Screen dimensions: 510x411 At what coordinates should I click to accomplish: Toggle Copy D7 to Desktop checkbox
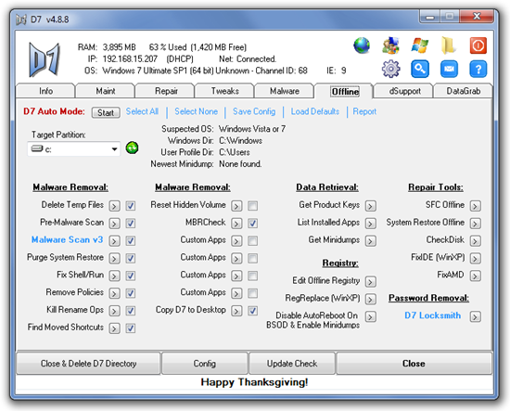pyautogui.click(x=253, y=311)
